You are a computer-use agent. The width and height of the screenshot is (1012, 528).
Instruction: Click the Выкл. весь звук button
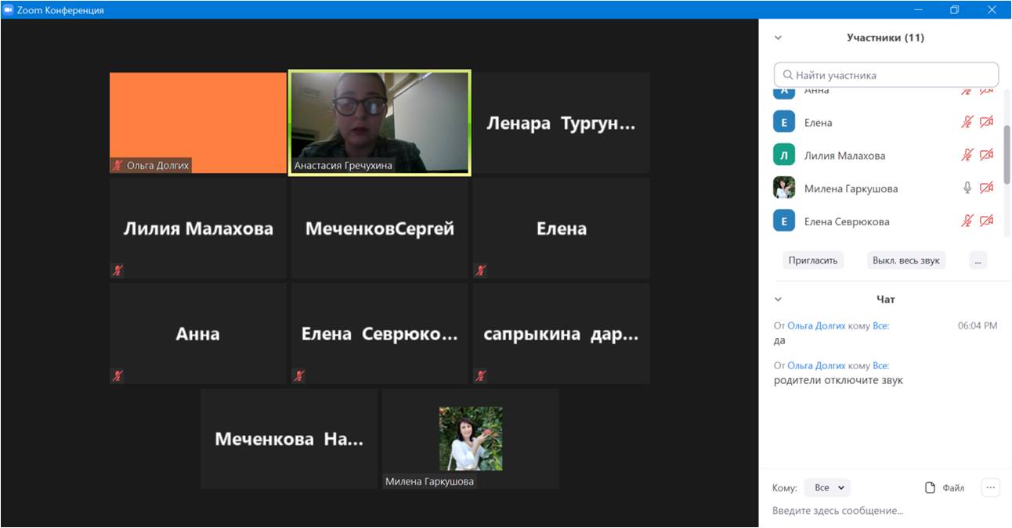906,260
